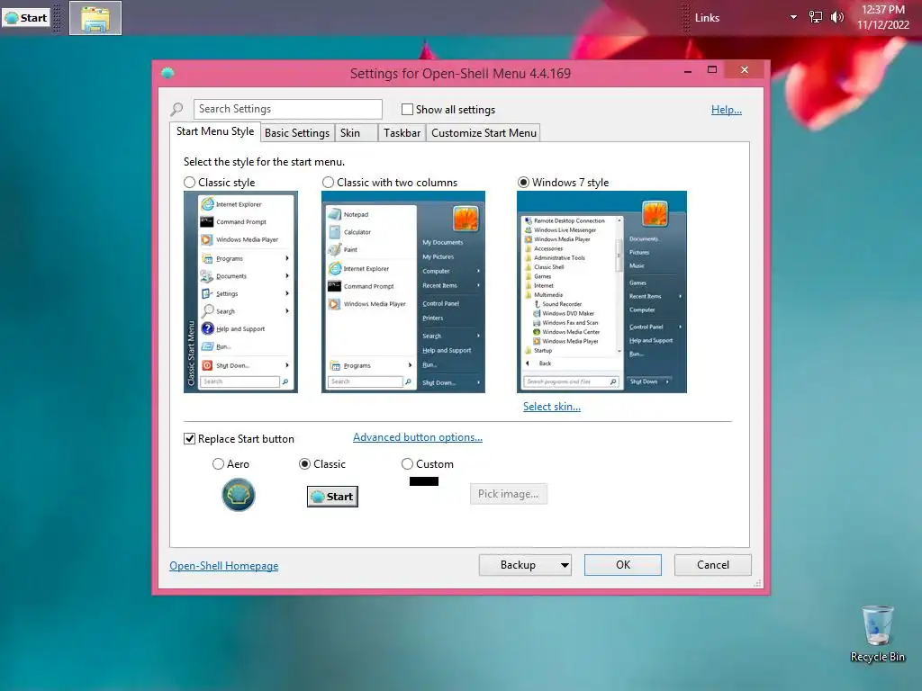Confirm settings with the OK button

pyautogui.click(x=623, y=565)
